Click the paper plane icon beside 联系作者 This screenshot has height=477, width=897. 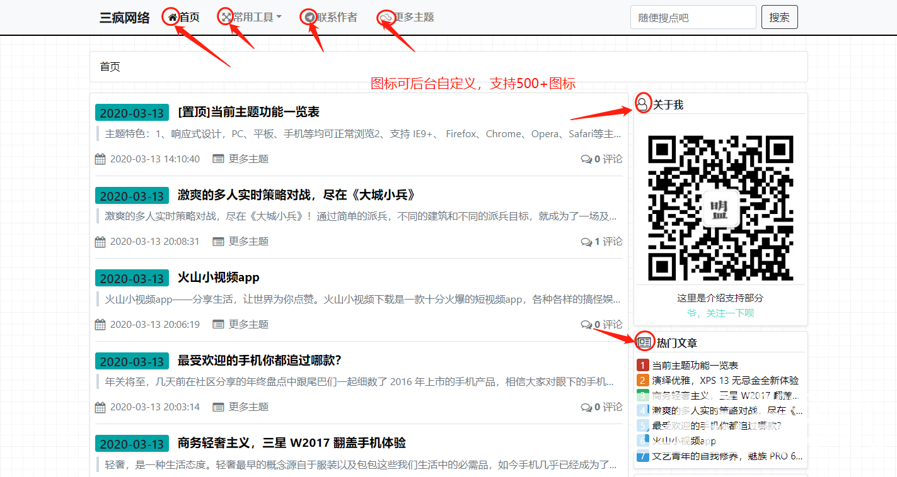pyautogui.click(x=310, y=17)
